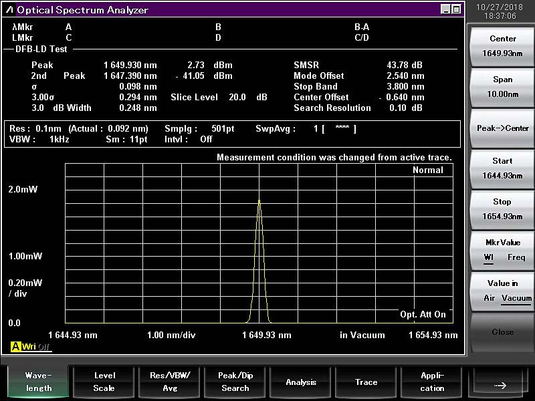Open the Trace menu
Image resolution: width=535 pixels, height=401 pixels.
coord(366,382)
